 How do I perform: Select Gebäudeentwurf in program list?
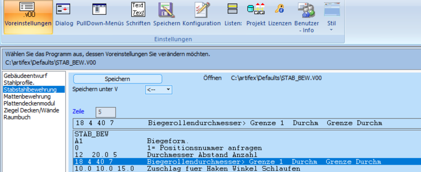click(26, 76)
